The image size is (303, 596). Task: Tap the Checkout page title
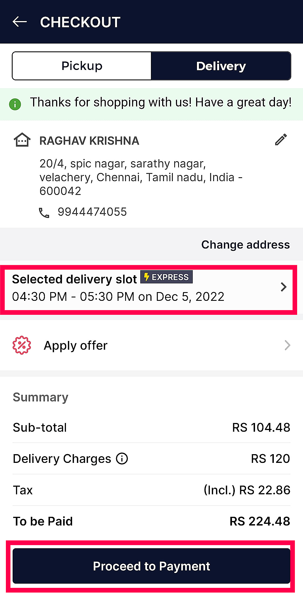point(80,22)
